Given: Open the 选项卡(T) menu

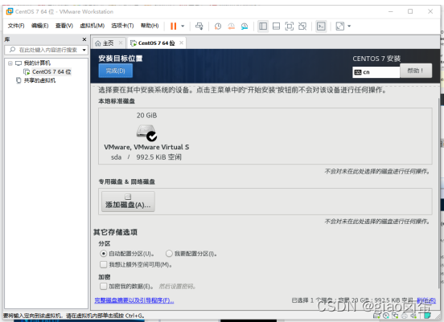Looking at the screenshot, I should [x=122, y=26].
